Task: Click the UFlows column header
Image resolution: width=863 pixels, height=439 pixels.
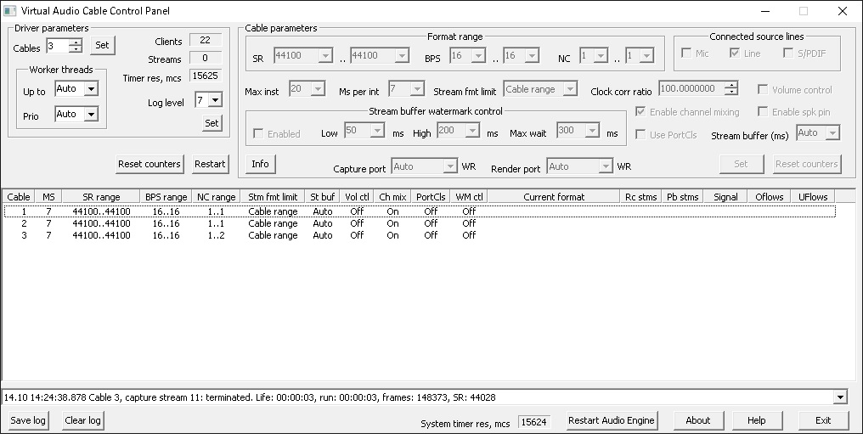Action: 813,197
